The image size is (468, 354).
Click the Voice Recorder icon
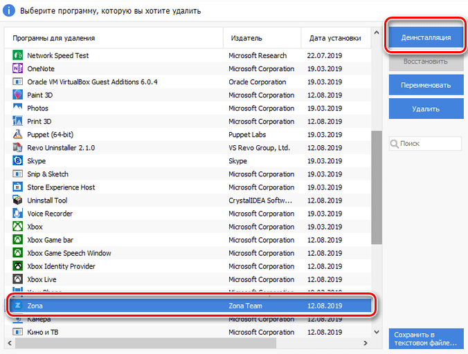(17, 214)
